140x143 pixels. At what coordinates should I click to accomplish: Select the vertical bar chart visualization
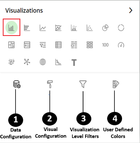click(11, 28)
